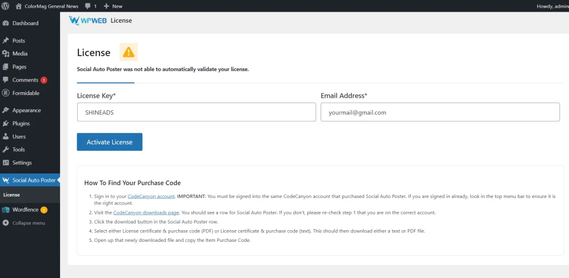The height and width of the screenshot is (278, 569).
Task: Click the Collapse menu arrow icon
Action: [6, 223]
